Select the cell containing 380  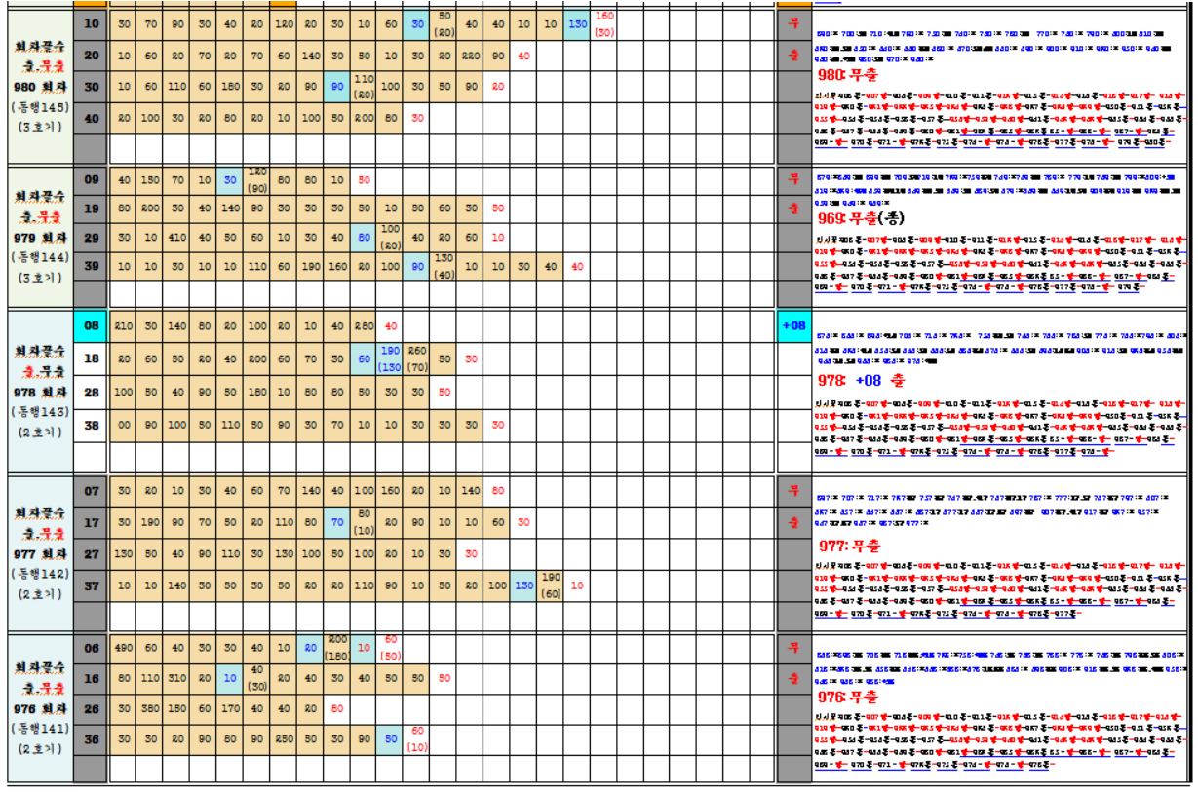tap(151, 709)
